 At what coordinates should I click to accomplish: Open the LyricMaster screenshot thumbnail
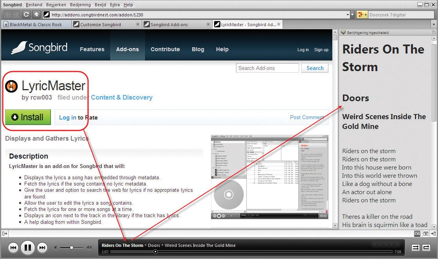pyautogui.click(x=270, y=177)
